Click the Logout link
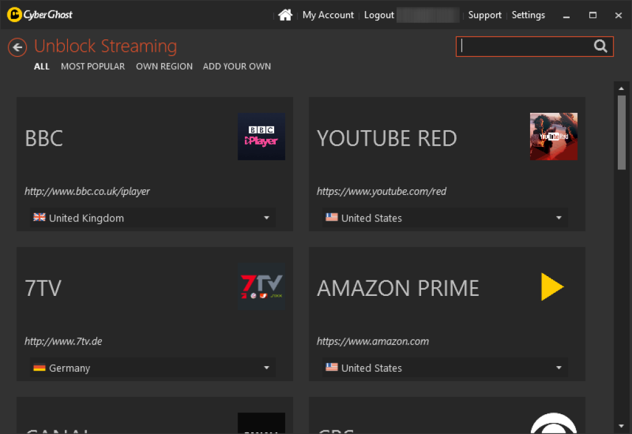This screenshot has width=632, height=434. [x=379, y=15]
